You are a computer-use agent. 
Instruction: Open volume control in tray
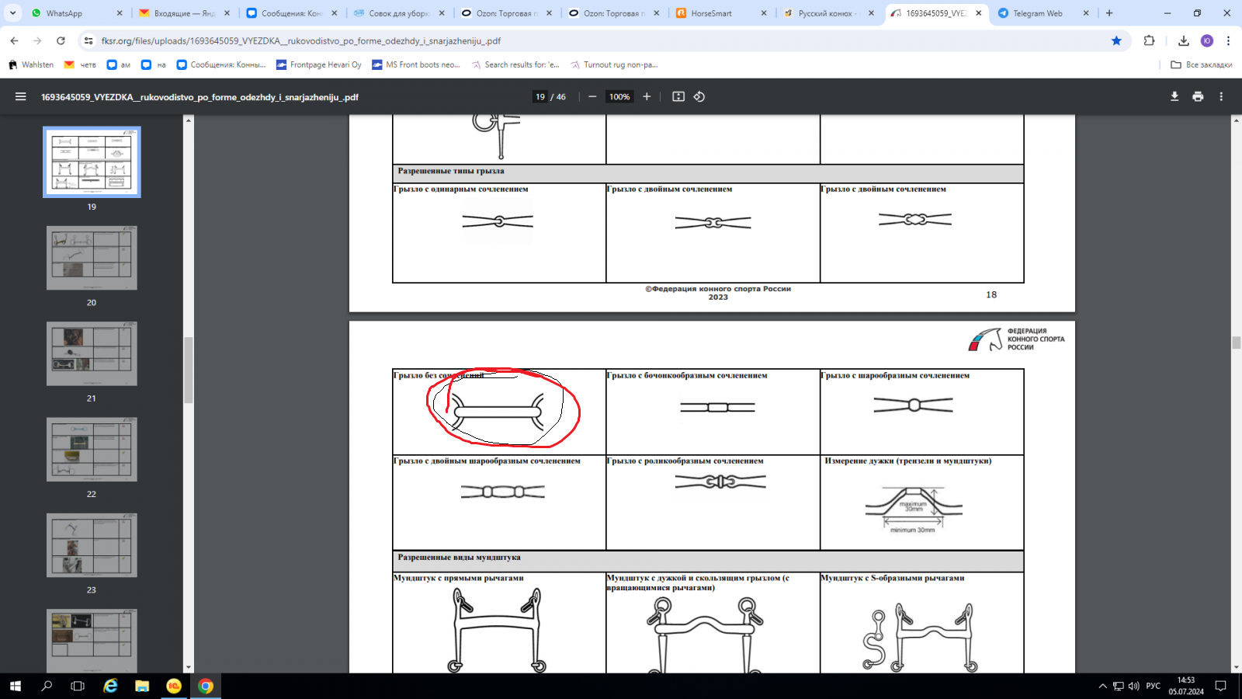[x=1134, y=686]
